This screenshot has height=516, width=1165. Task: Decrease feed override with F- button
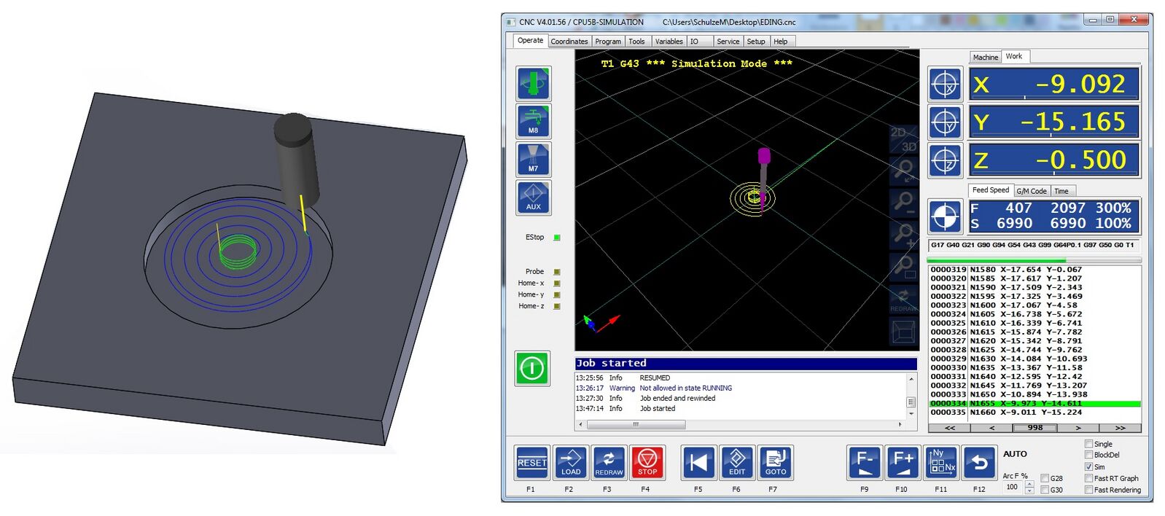tap(865, 462)
